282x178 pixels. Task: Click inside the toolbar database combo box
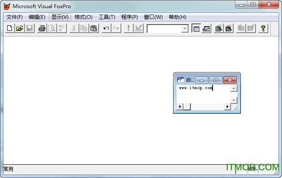point(164,29)
